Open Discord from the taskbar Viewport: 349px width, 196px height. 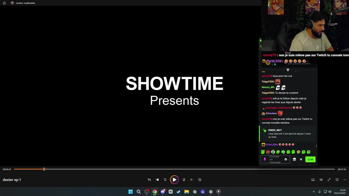click(163, 192)
